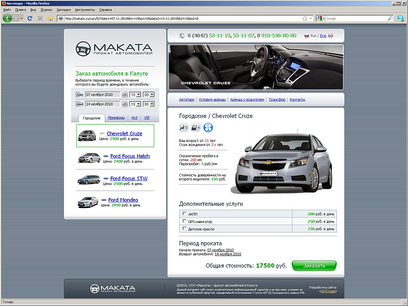This screenshot has height=306, width=408.
Task: Check the GPS-навигатор option
Action: [x=184, y=221]
